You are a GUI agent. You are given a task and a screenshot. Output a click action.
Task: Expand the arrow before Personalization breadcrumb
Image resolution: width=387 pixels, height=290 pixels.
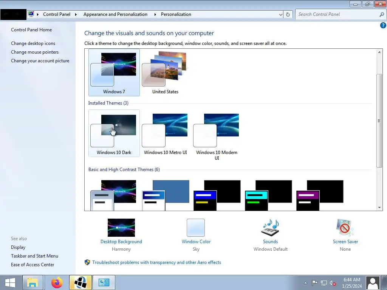[155, 15]
